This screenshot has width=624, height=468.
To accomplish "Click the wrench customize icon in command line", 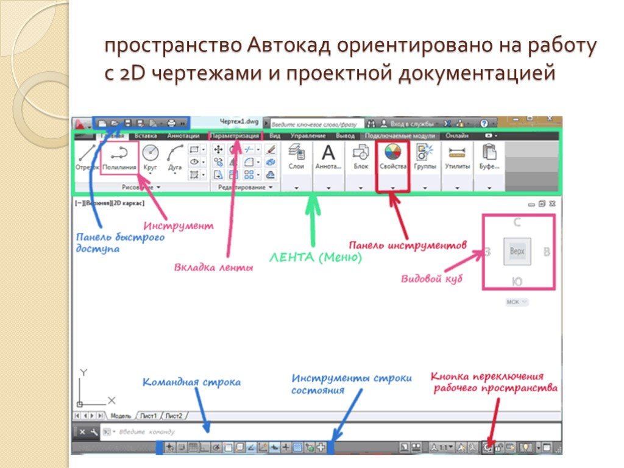I will pos(94,432).
